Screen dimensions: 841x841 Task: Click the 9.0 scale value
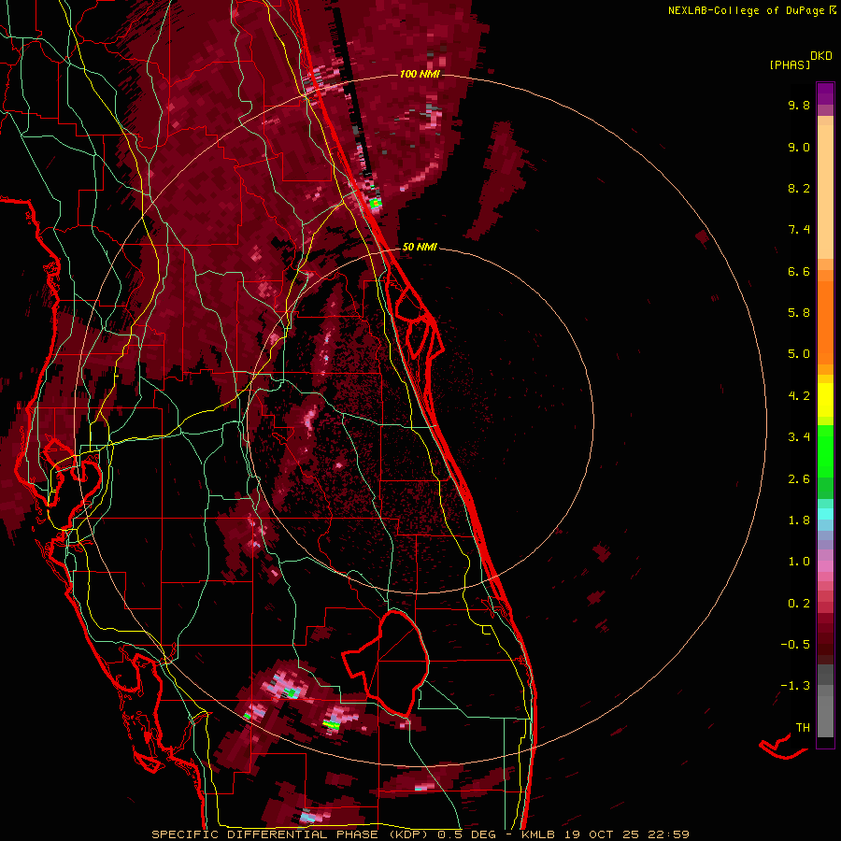click(x=799, y=147)
